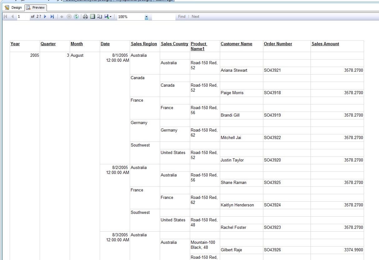Export the report with the save icon
This screenshot has width=379, height=260.
click(106, 17)
